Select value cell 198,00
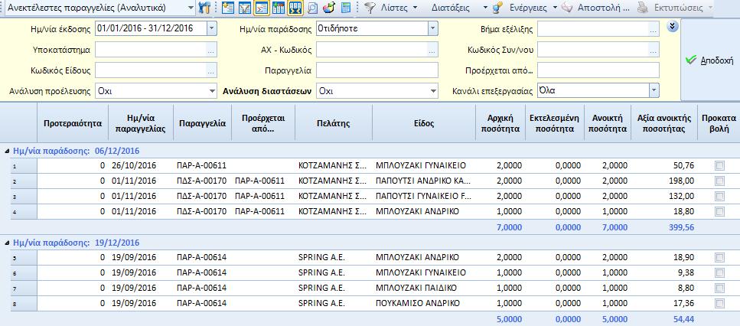The width and height of the screenshot is (740, 326). (664, 181)
